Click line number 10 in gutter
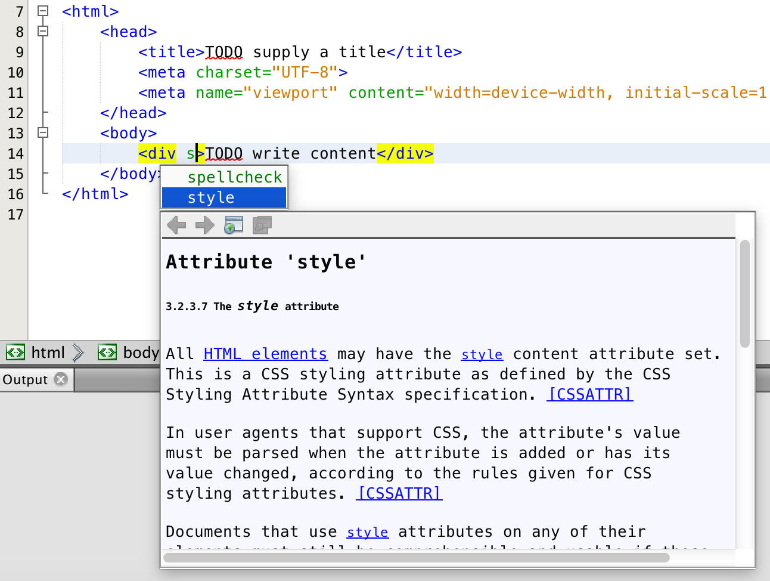This screenshot has width=770, height=581. 15,72
